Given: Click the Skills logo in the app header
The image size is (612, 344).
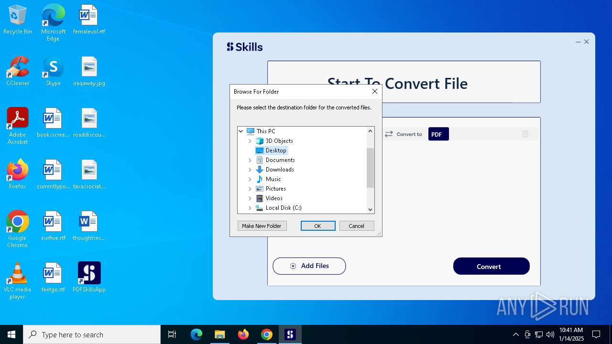Looking at the screenshot, I should pos(244,47).
